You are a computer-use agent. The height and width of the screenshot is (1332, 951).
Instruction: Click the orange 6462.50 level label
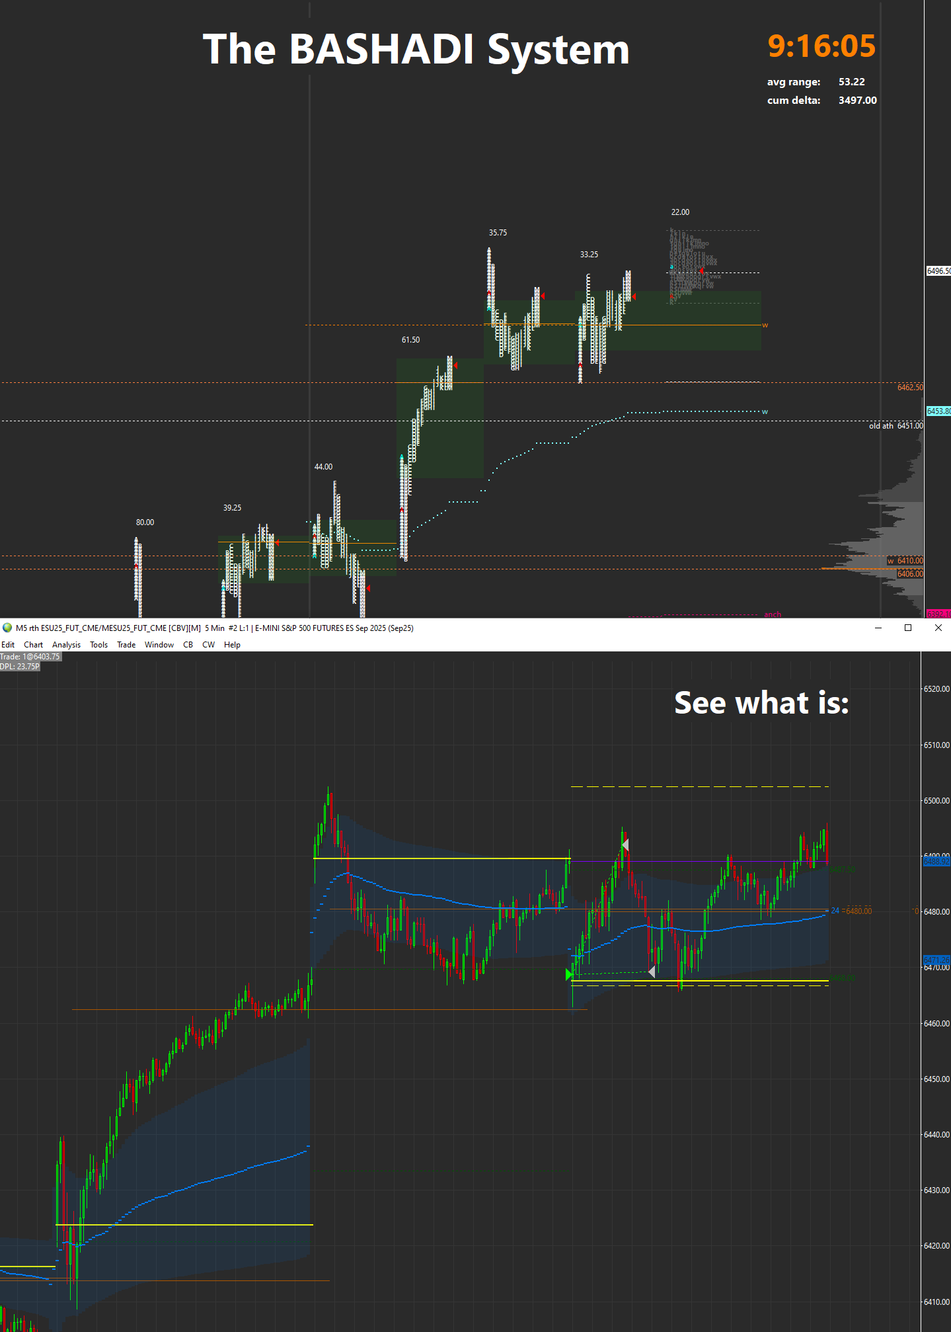click(x=911, y=388)
